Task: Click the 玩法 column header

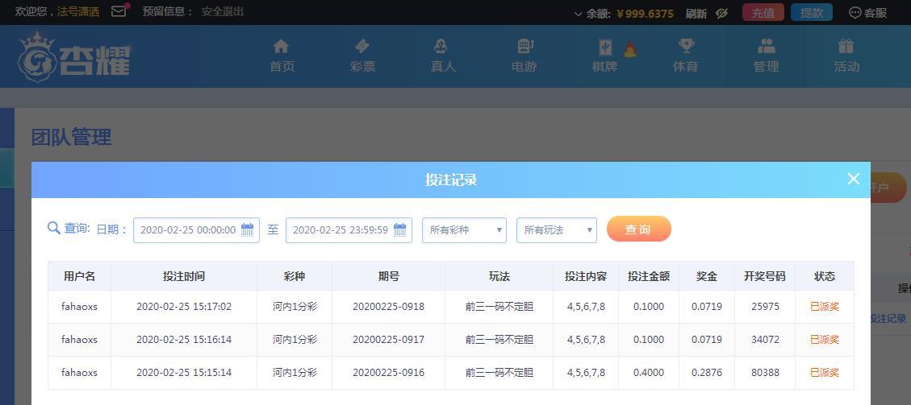Action: 499,276
